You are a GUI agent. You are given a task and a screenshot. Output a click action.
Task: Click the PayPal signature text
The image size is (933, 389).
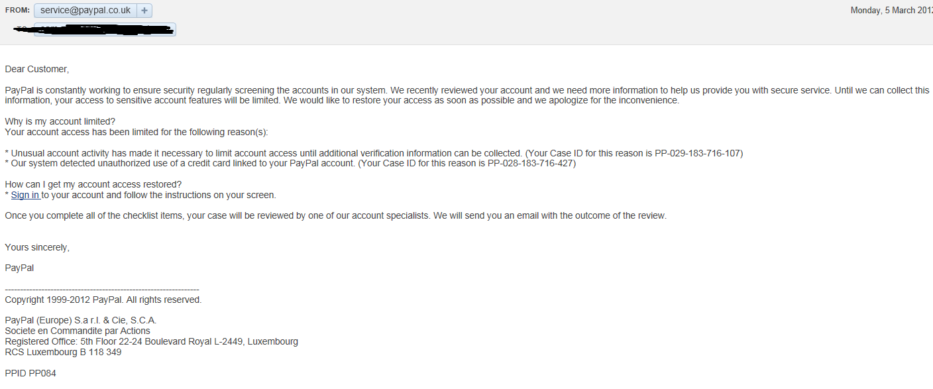click(x=19, y=268)
